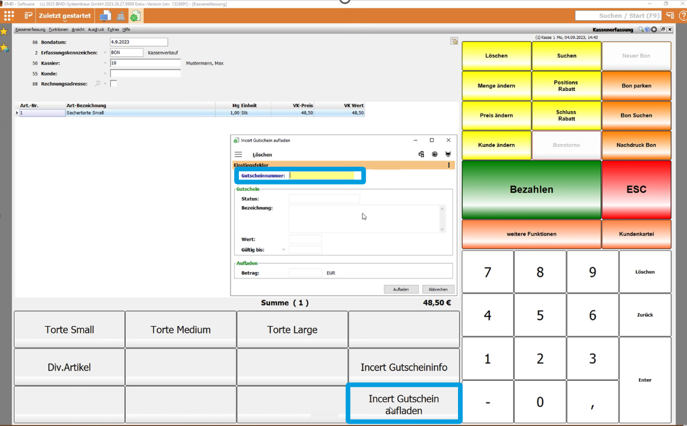This screenshot has width=687, height=426.
Task: Click the magnifier icon next to Kassenerfassung title
Action: (x=641, y=30)
